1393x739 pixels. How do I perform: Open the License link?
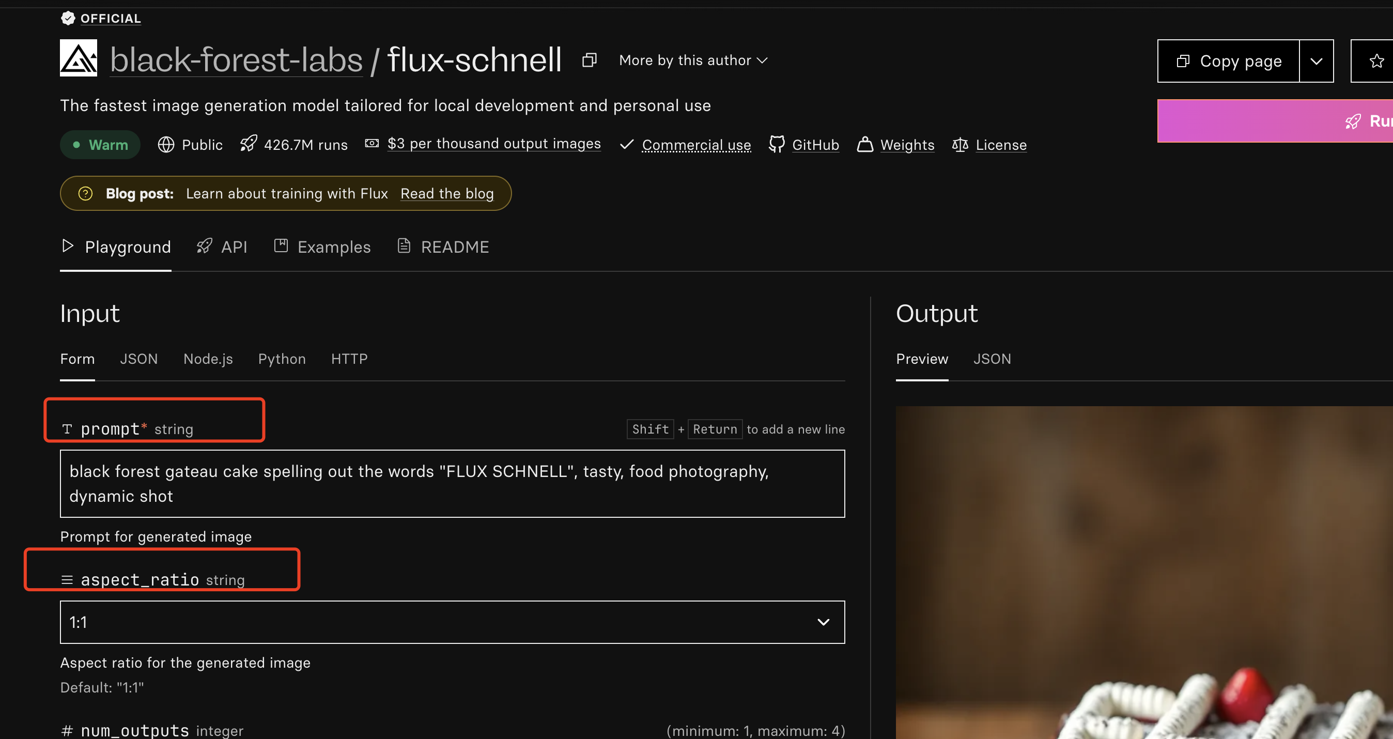coord(1001,145)
